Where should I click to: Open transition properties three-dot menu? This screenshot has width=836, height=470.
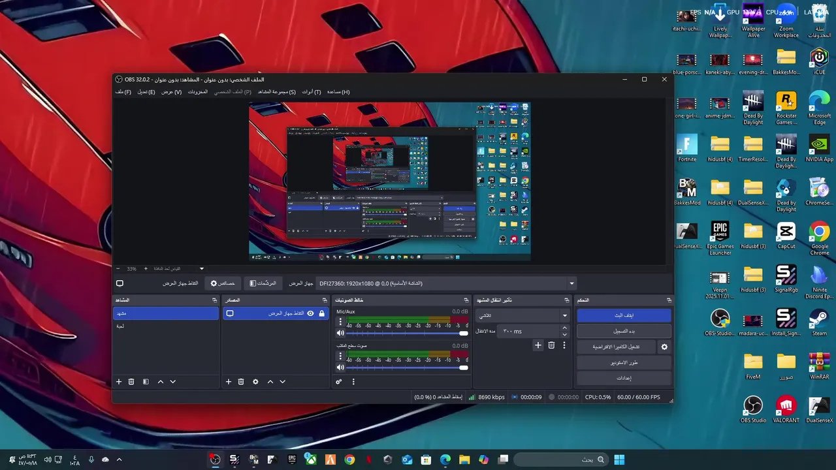564,345
